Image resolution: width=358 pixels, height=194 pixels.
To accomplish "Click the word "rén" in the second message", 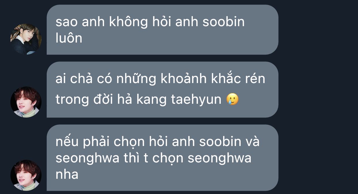I will [255, 79].
